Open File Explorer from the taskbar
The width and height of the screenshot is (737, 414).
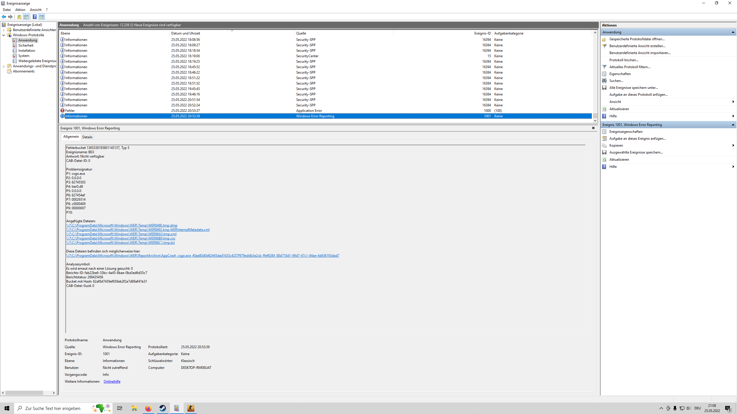click(134, 408)
